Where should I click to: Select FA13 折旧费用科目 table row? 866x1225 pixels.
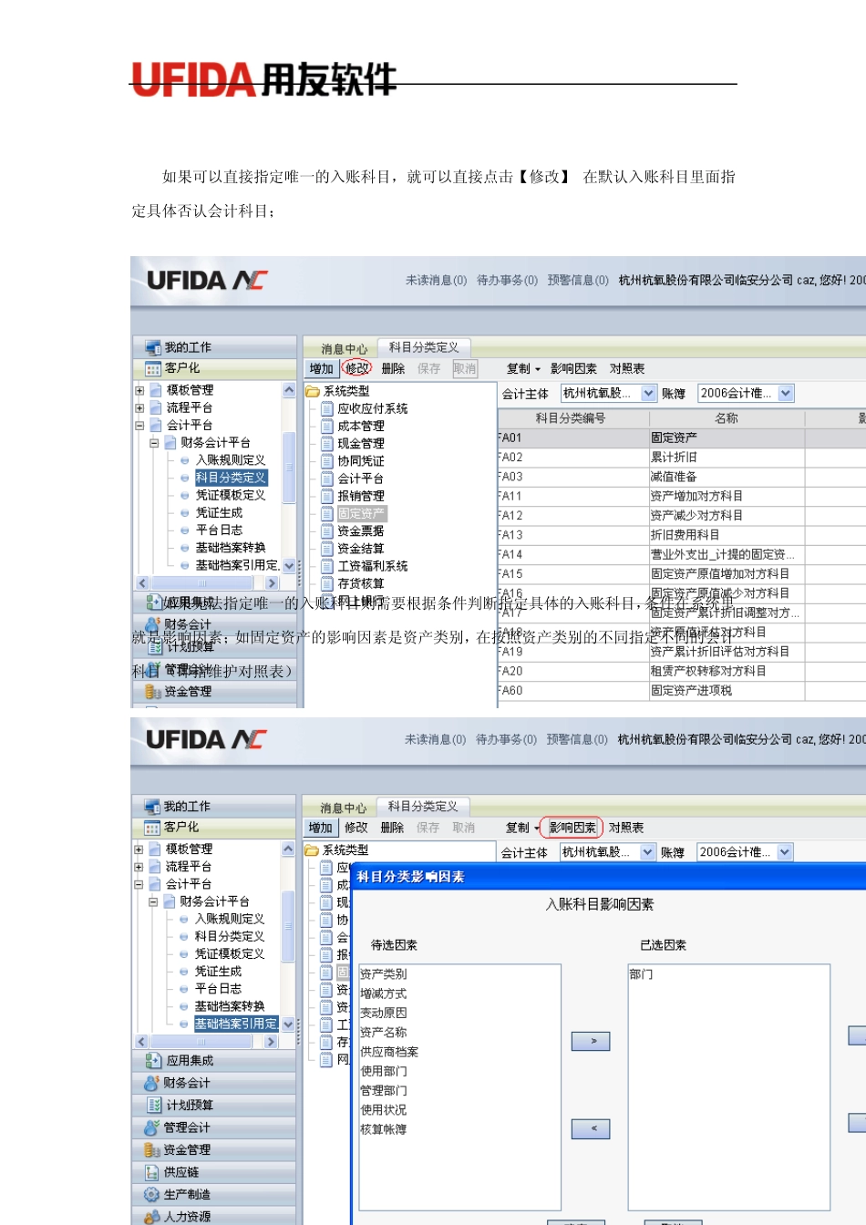[681, 535]
